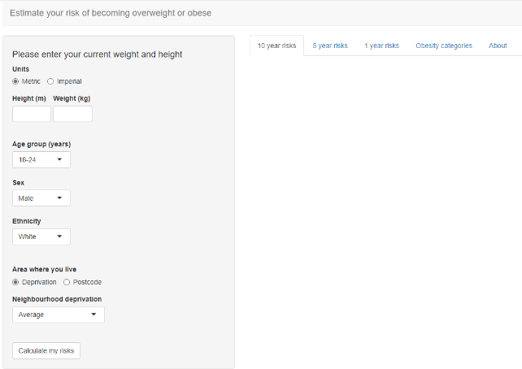The height and width of the screenshot is (369, 522).
Task: Open the Age group dropdown
Action: (41, 160)
